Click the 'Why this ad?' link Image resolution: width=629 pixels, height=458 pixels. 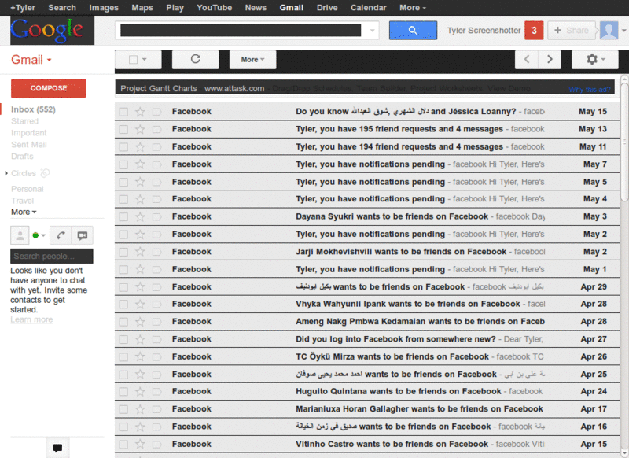[x=589, y=89]
